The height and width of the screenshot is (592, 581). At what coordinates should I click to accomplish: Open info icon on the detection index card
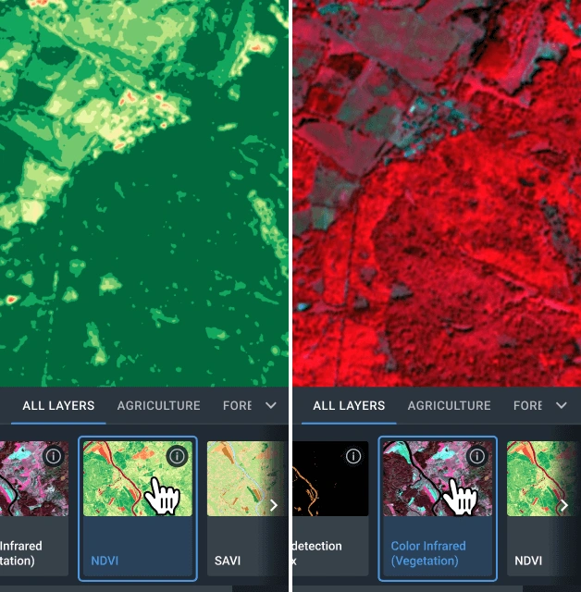click(352, 456)
